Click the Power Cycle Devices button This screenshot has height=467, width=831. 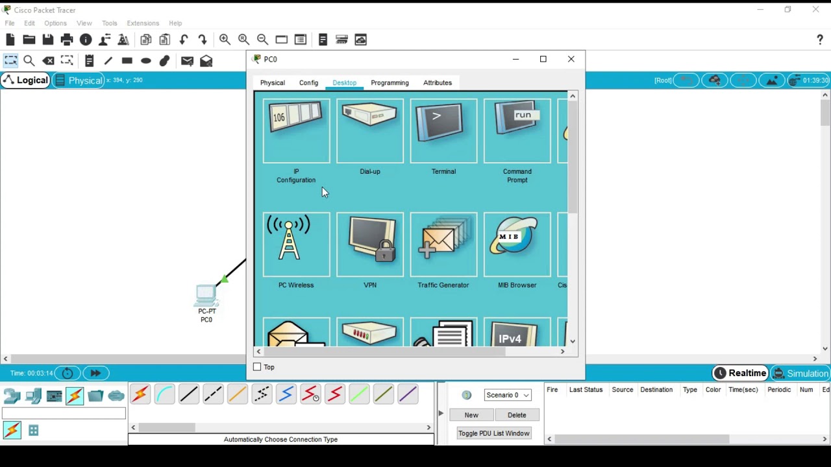68,373
